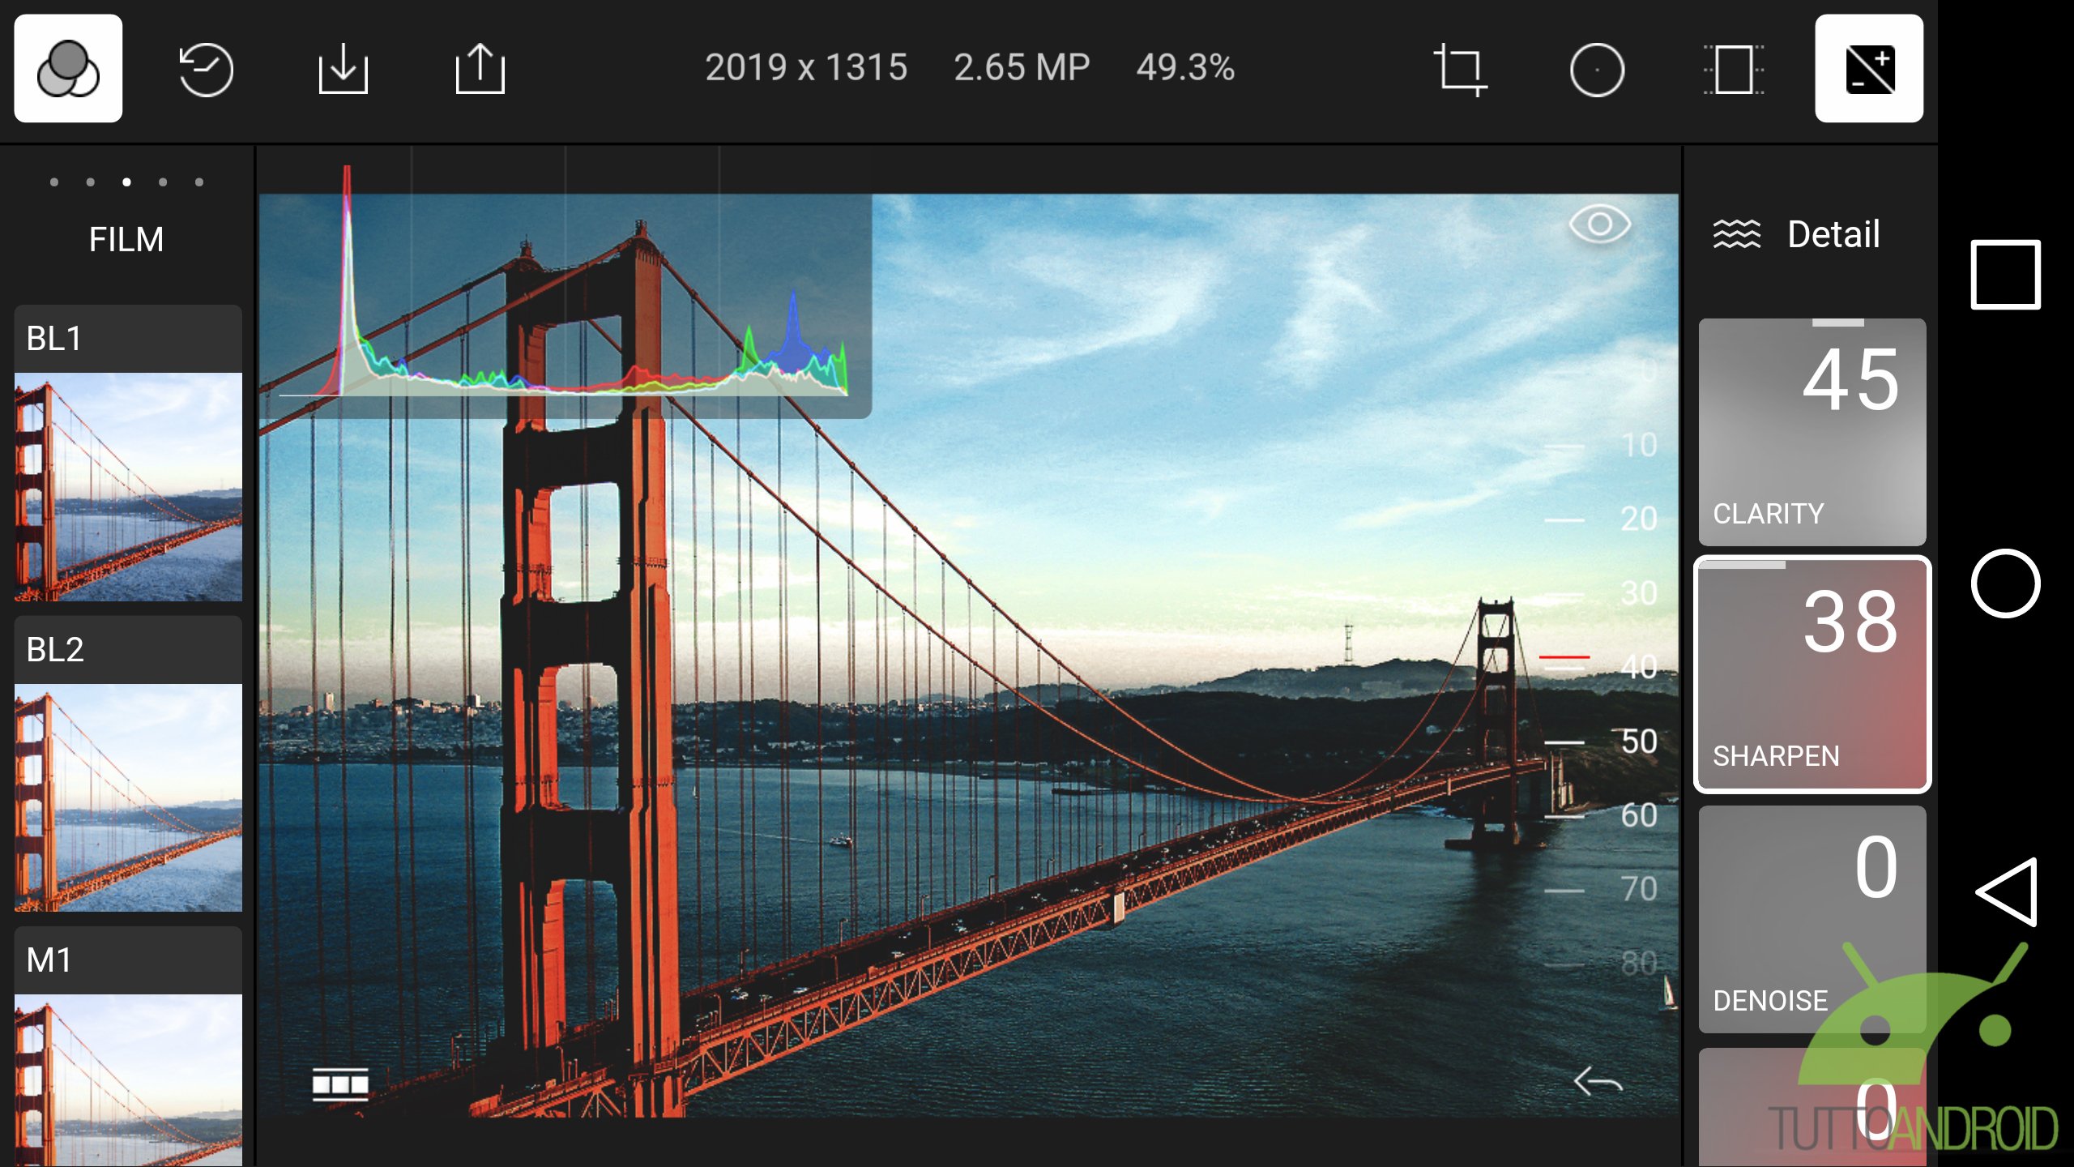2074x1167 pixels.
Task: Apply the M1 film preset thumbnail
Action: click(128, 1081)
